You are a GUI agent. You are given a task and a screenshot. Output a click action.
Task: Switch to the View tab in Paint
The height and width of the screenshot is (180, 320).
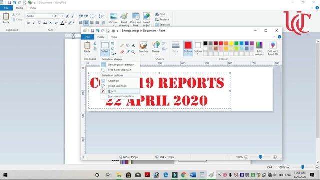(x=114, y=37)
